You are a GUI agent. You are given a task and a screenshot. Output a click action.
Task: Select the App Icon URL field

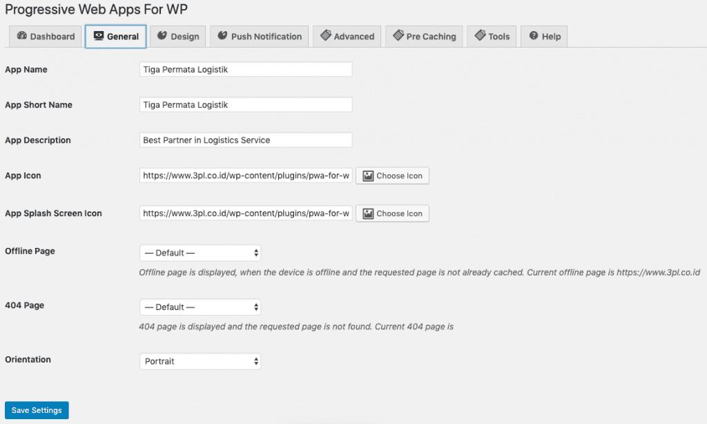tap(246, 176)
